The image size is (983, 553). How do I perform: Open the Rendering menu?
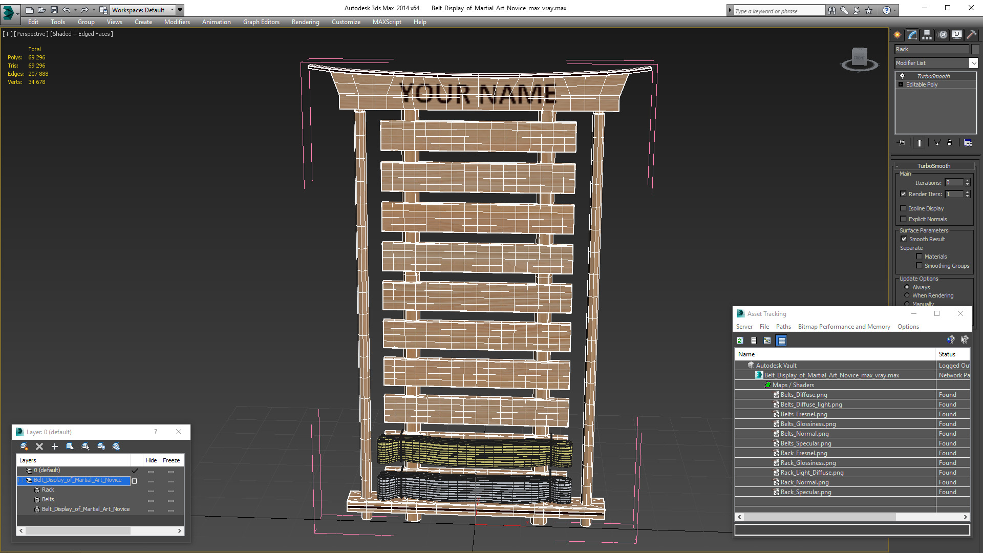(305, 22)
